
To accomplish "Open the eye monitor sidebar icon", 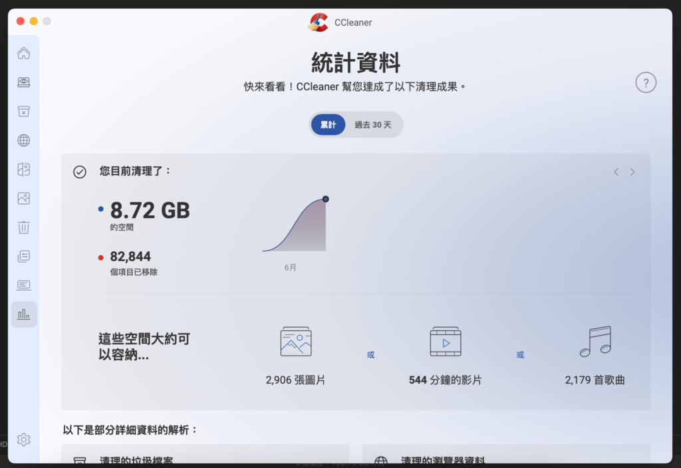I will pyautogui.click(x=23, y=82).
